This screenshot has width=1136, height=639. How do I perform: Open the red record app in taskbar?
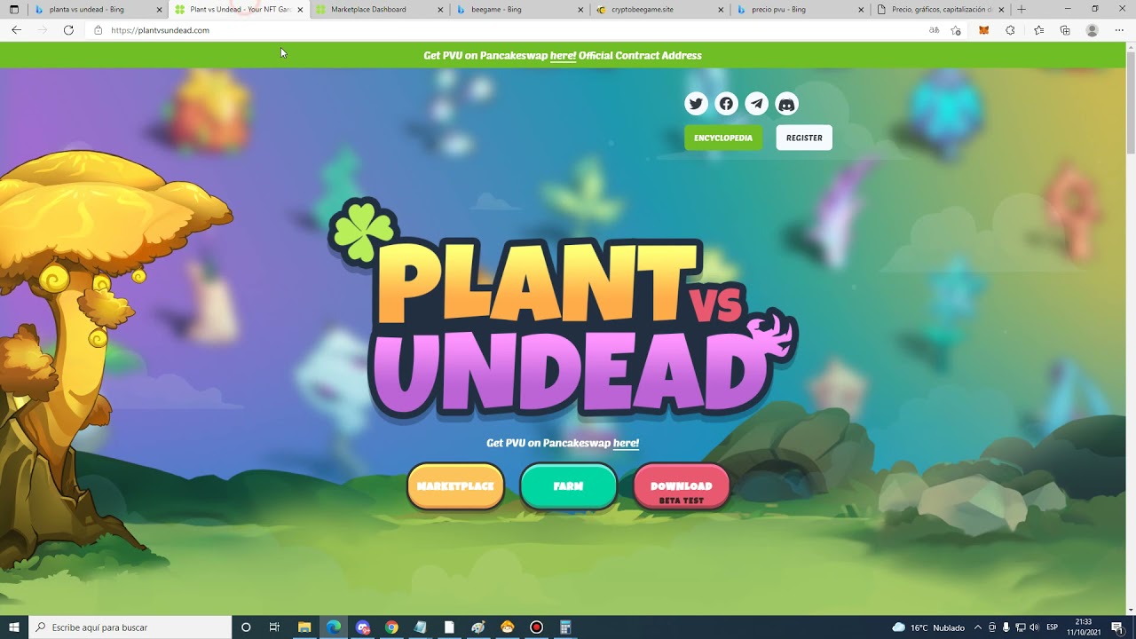tap(536, 627)
